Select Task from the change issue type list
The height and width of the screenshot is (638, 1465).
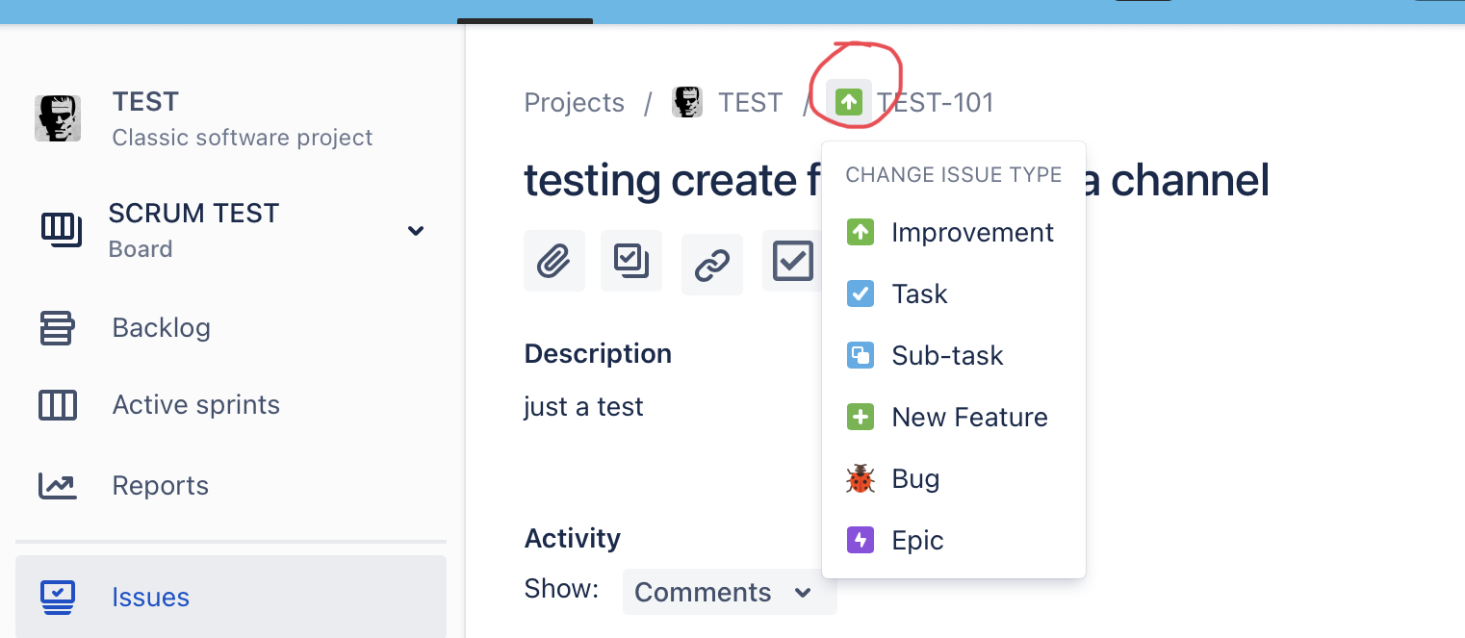click(x=919, y=293)
